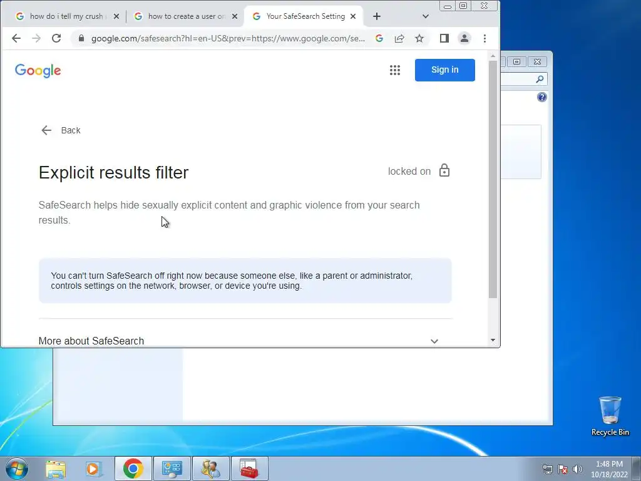This screenshot has height=481, width=641.
Task: Close the SafeSearch Setting tab
Action: coord(353,16)
